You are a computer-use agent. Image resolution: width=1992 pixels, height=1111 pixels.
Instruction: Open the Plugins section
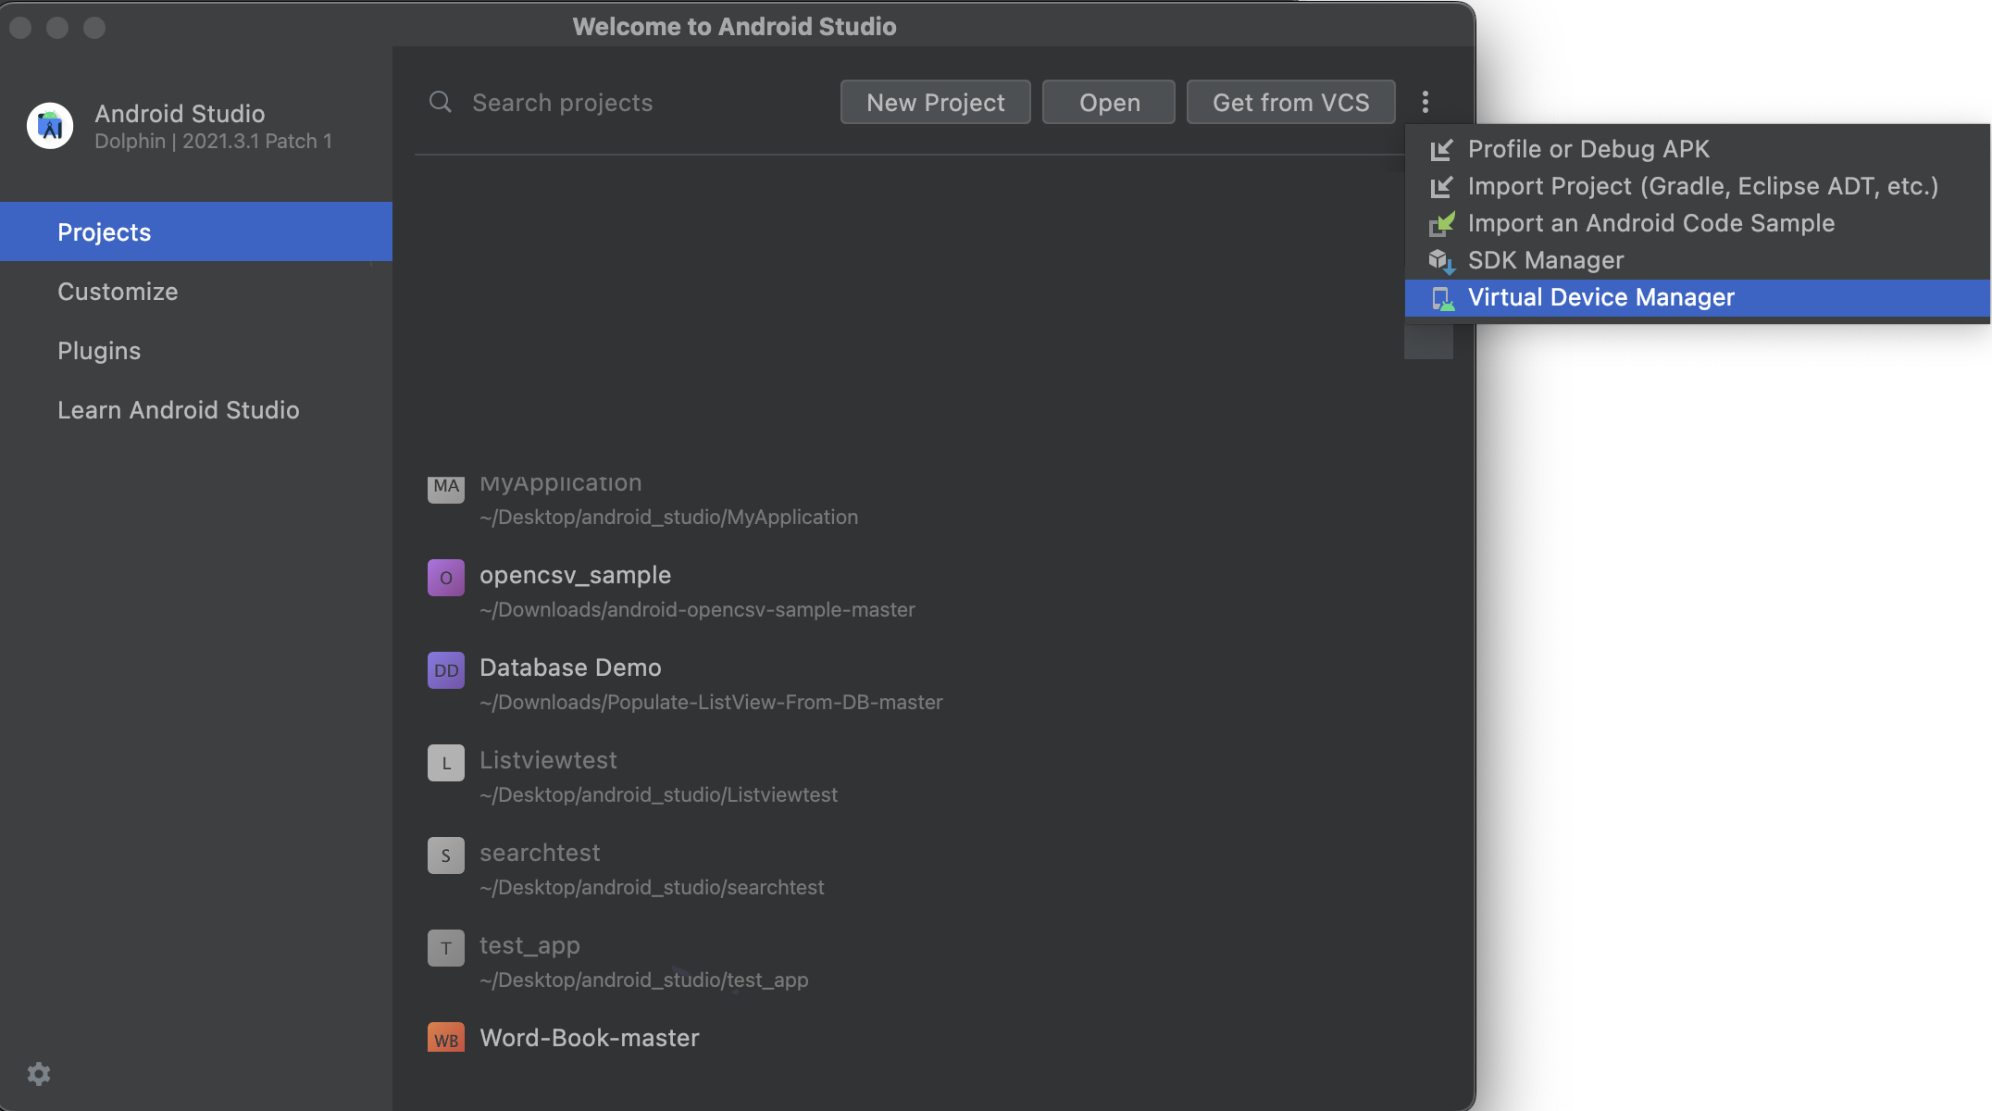99,351
